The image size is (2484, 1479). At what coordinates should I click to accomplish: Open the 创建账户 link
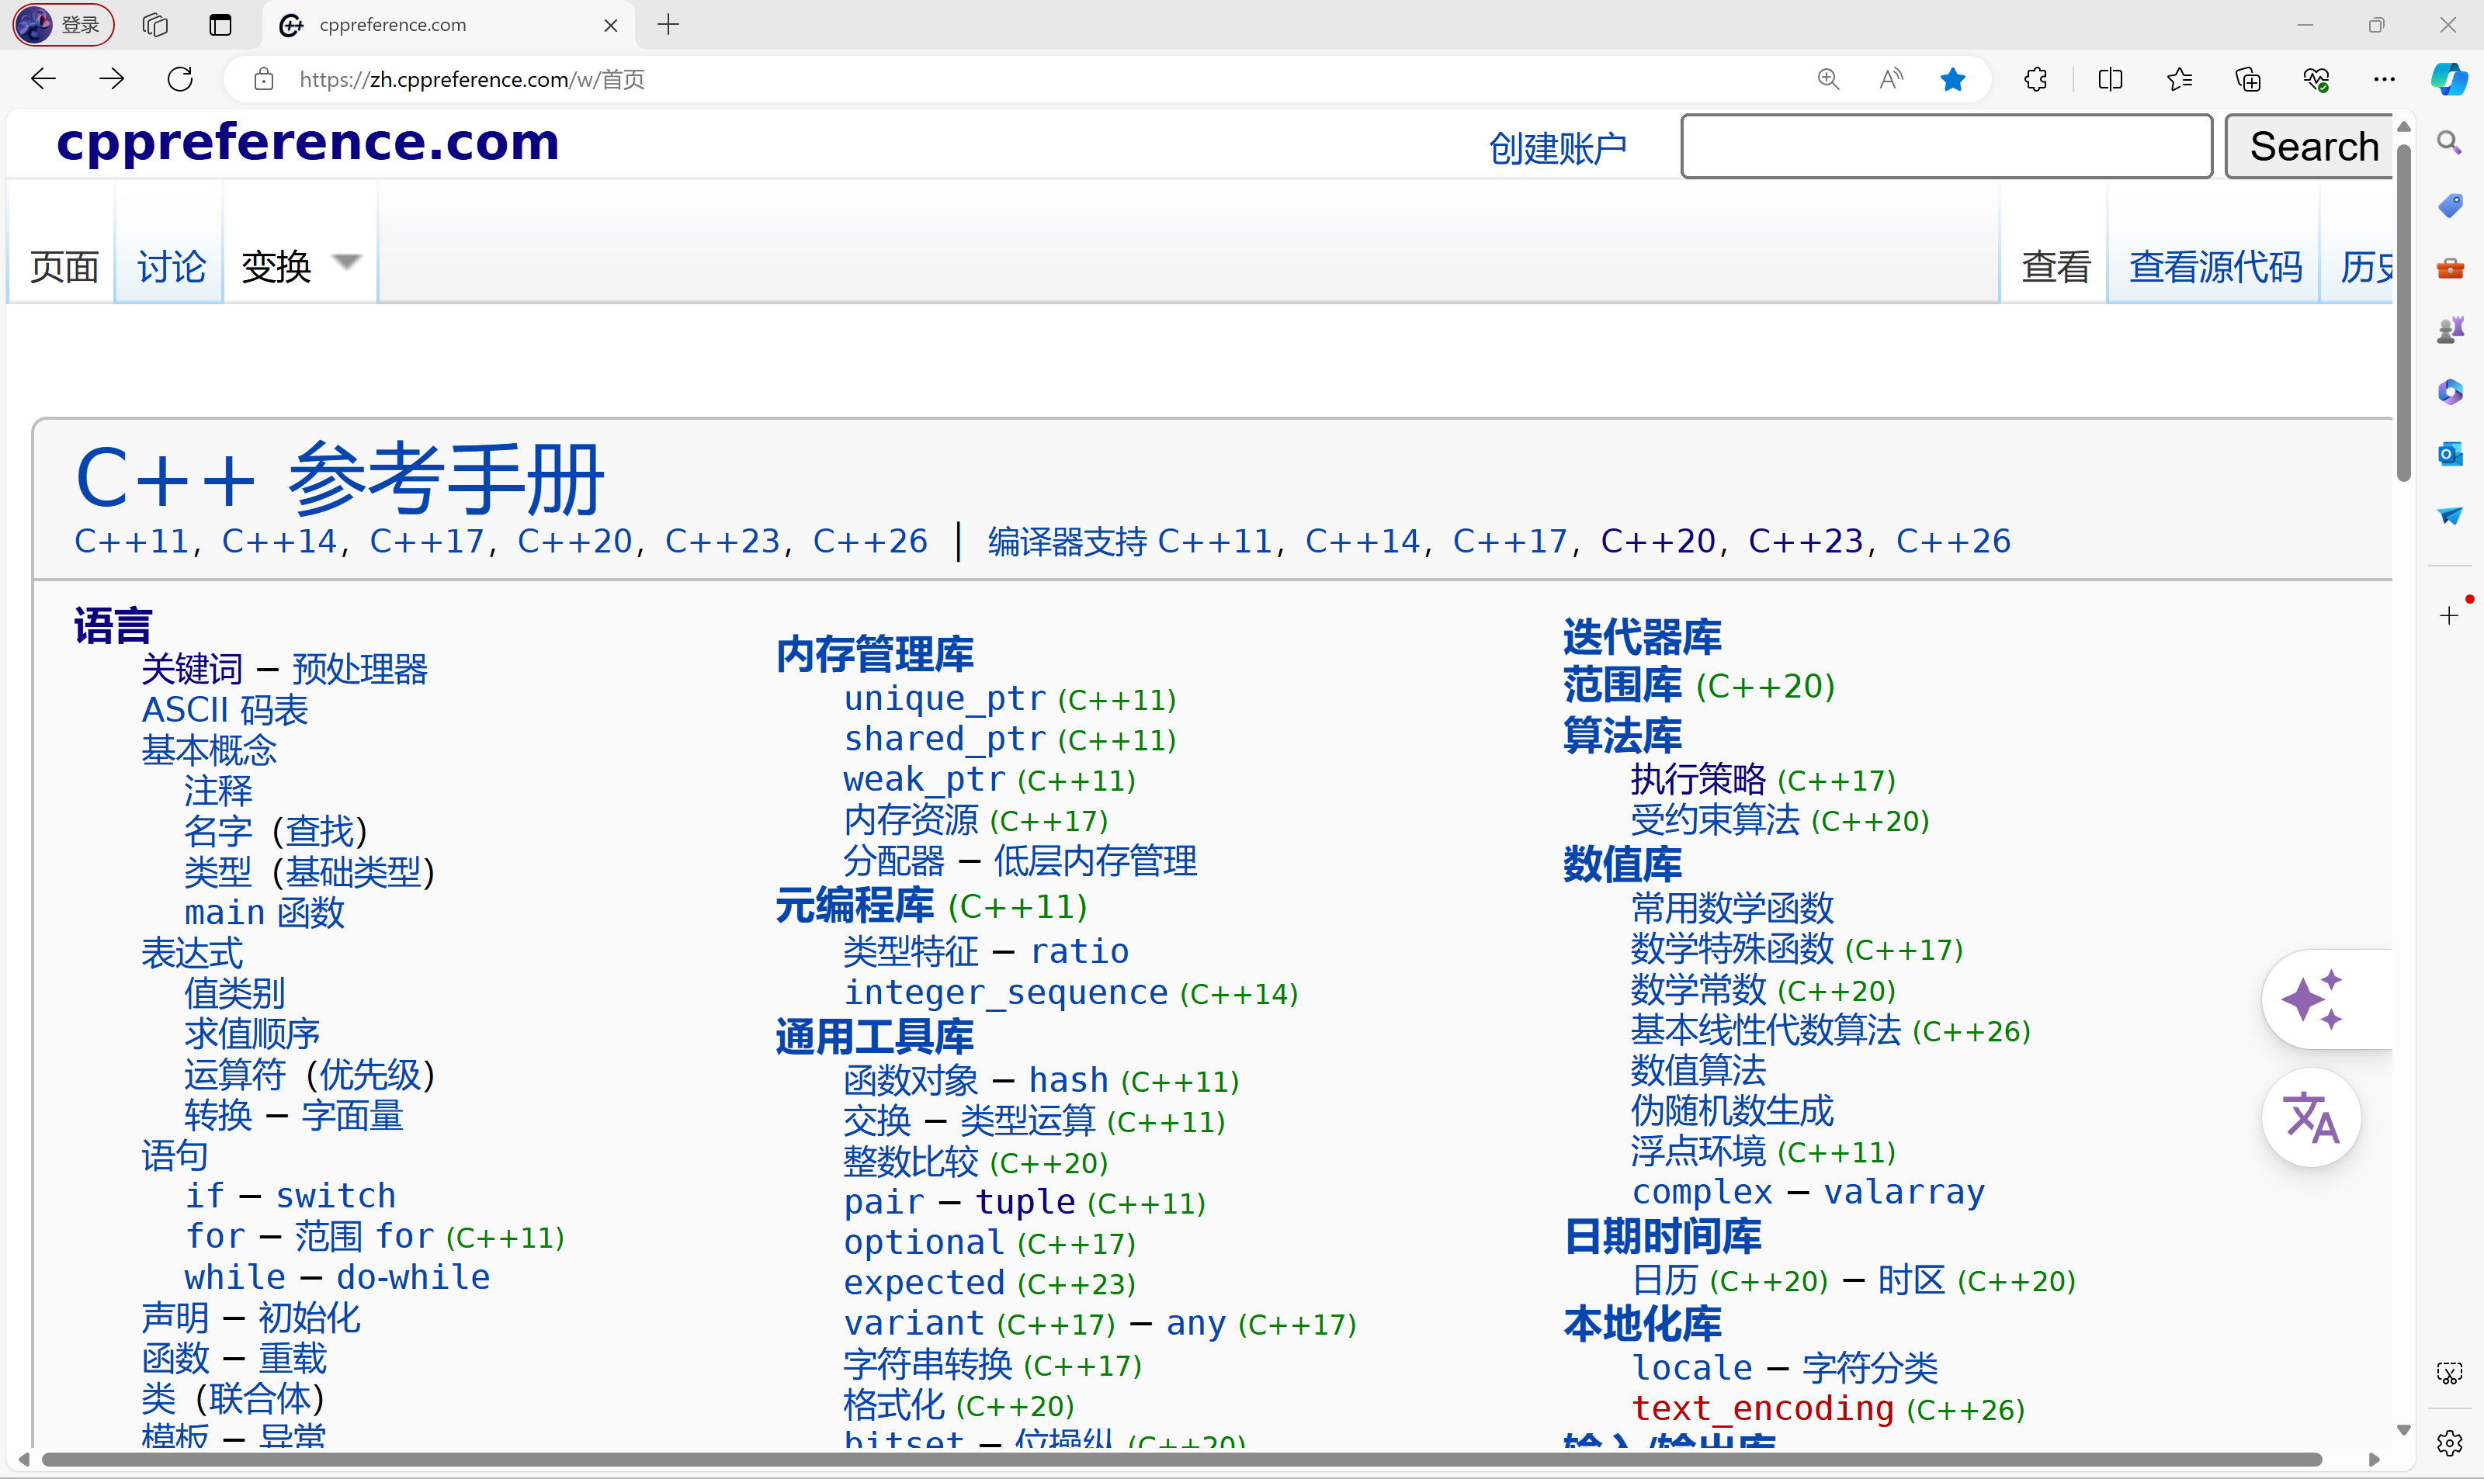click(x=1557, y=148)
